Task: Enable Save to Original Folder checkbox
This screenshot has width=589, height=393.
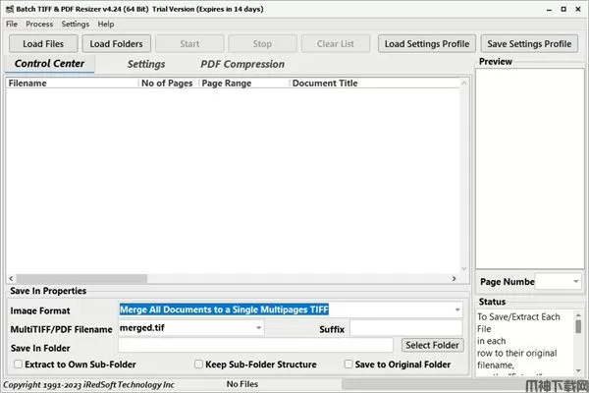Action: pyautogui.click(x=348, y=365)
